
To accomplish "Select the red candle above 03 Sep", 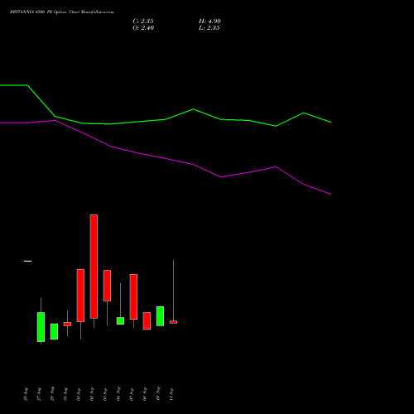I will click(x=107, y=286).
